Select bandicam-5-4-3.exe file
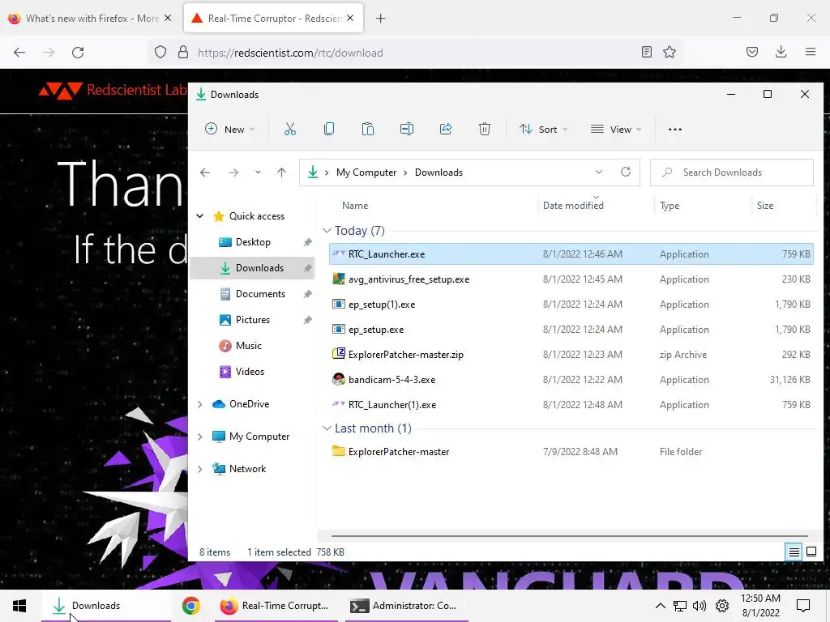 571,380
